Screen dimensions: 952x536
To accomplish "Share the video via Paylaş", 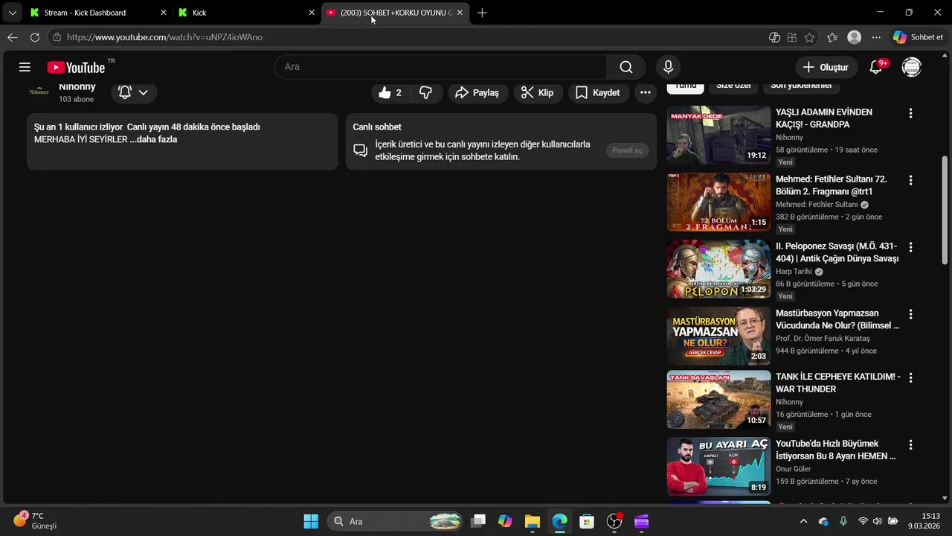I will point(477,92).
